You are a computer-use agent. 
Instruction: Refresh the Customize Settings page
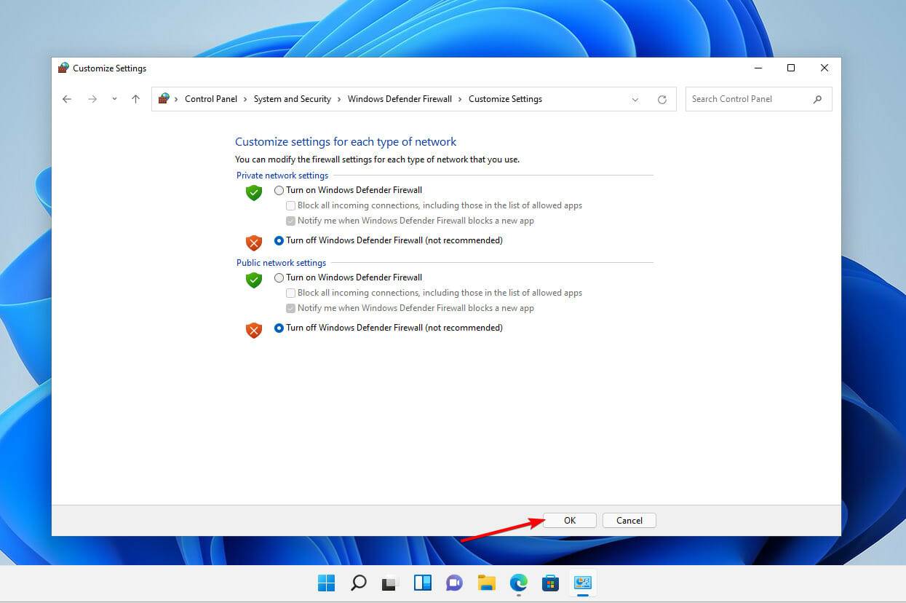coord(662,100)
